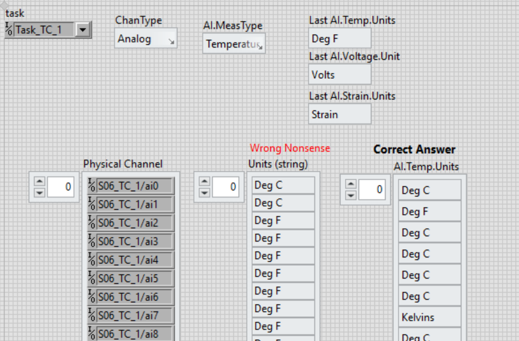Increment the Physical Channel array index
The width and height of the screenshot is (519, 341).
coord(39,182)
